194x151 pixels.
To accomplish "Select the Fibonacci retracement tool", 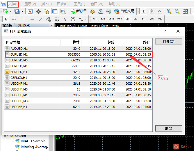I will point(56,19).
